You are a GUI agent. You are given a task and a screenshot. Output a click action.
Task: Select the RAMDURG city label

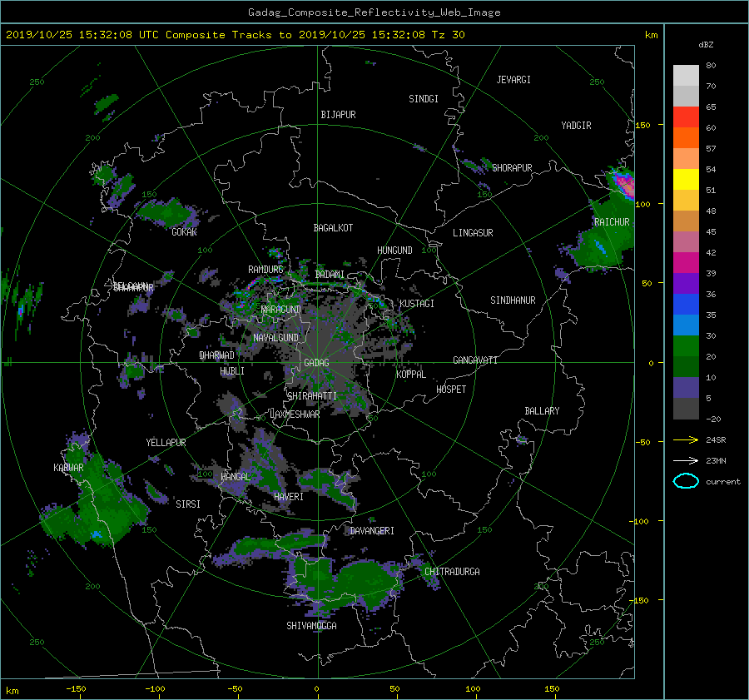tap(265, 270)
